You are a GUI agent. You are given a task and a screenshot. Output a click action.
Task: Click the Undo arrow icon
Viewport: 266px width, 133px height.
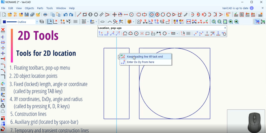click(65, 14)
